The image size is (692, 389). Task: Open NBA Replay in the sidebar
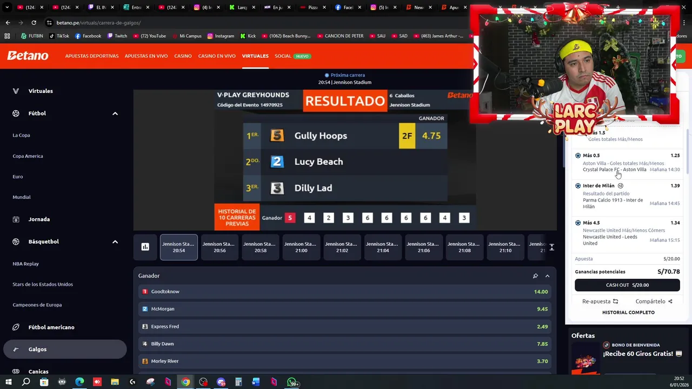[x=25, y=264]
